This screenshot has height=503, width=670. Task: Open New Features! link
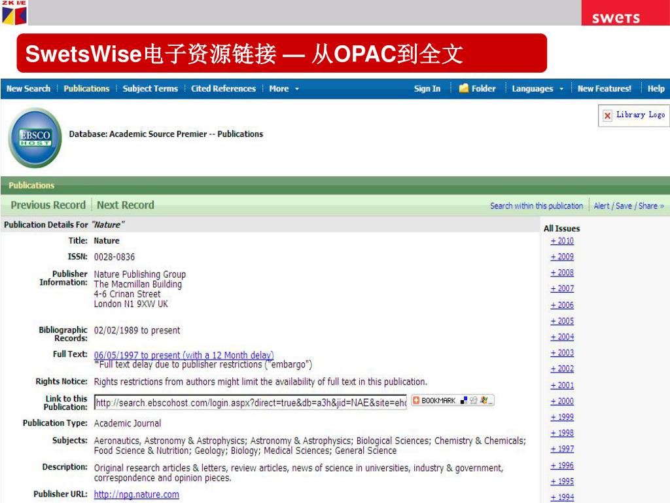click(604, 88)
